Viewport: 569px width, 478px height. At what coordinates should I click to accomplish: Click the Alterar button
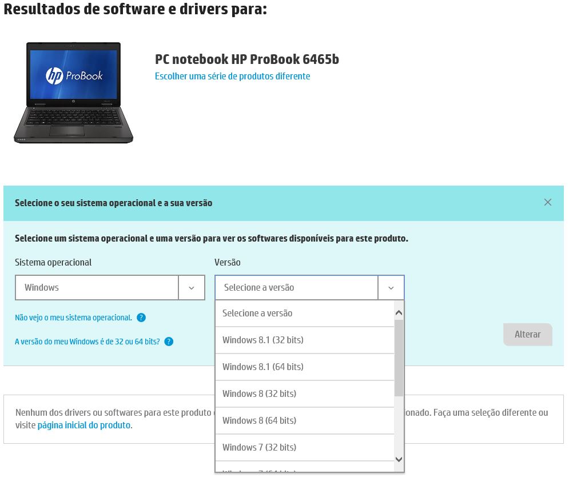pos(528,335)
